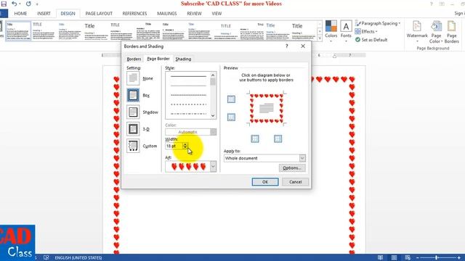Toggle the right border preview button
The image size is (465, 261).
tap(278, 138)
